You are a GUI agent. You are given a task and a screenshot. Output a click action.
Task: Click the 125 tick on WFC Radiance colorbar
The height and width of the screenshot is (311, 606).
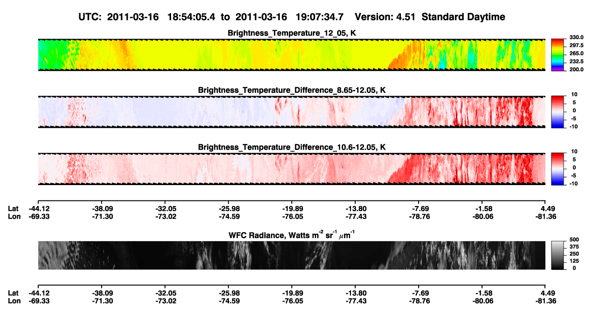[x=573, y=261]
